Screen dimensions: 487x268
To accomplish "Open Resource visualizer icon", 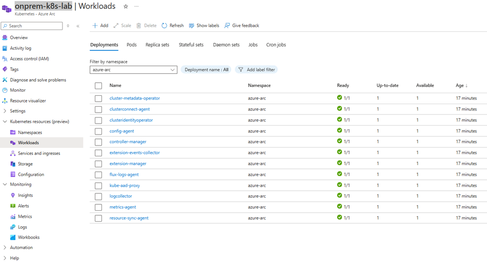I will [x=4, y=101].
